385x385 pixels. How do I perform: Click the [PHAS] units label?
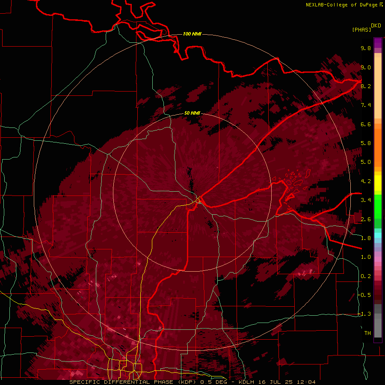point(361,30)
